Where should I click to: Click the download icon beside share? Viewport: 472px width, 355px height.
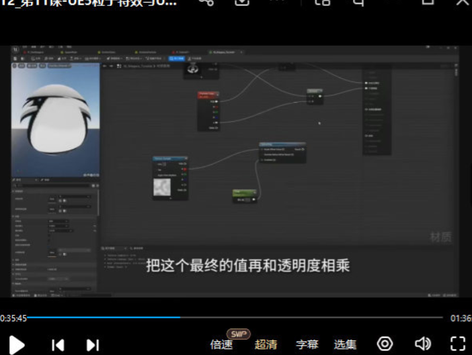(243, 2)
